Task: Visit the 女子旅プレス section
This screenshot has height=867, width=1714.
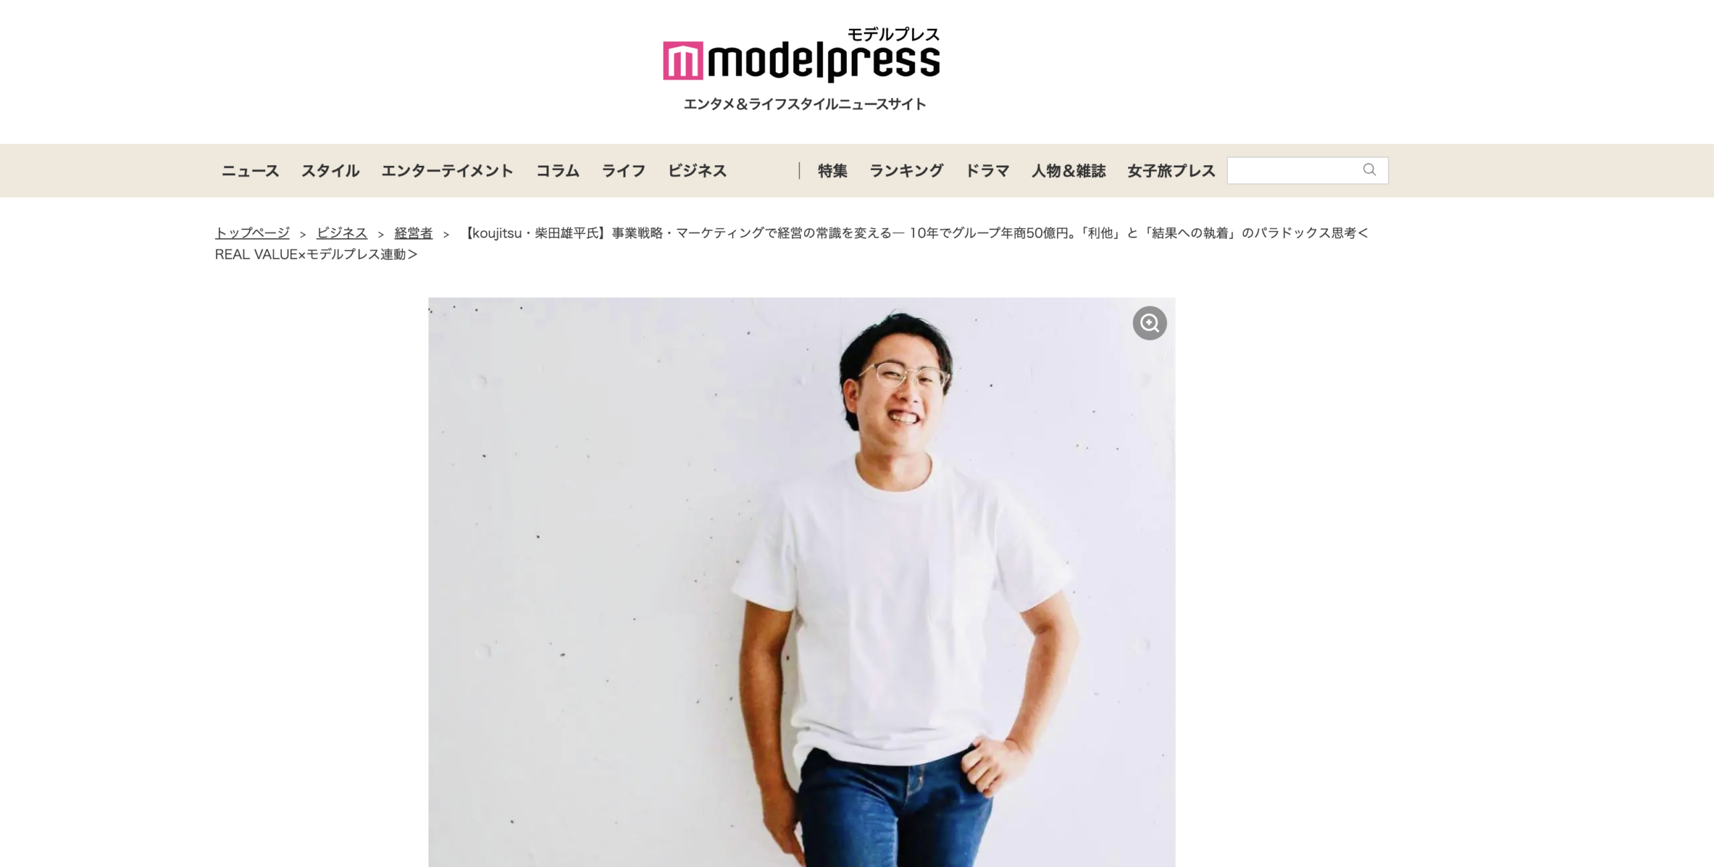Action: [1171, 171]
